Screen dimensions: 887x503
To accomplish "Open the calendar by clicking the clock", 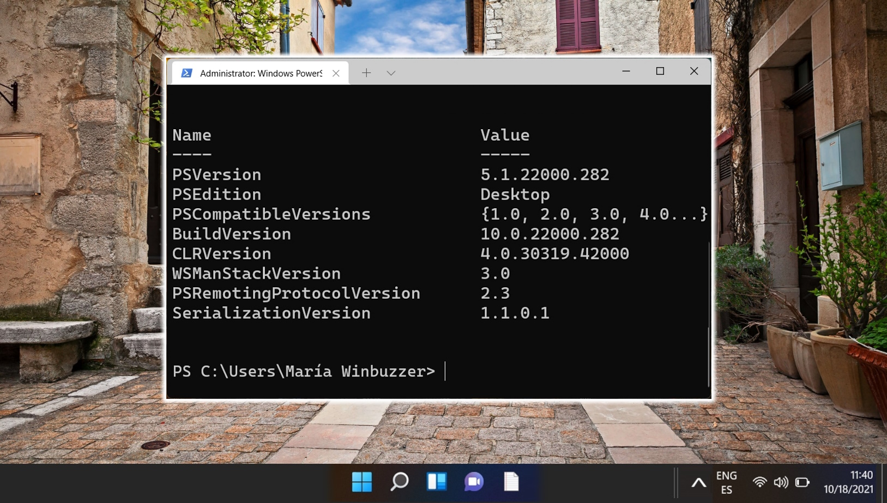I will click(x=849, y=482).
